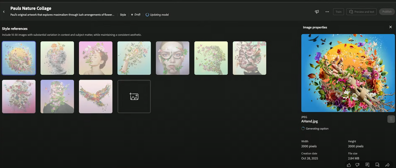
Task: Open the multiple comments chat icon
Action: click(377, 165)
